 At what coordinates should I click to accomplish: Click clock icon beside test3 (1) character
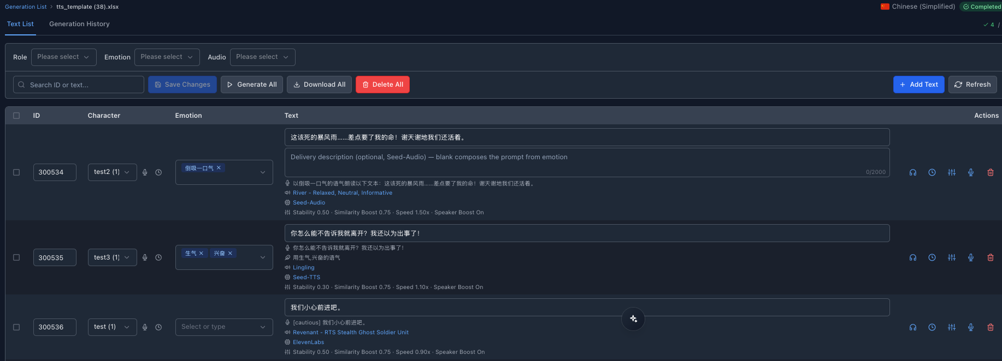[158, 257]
